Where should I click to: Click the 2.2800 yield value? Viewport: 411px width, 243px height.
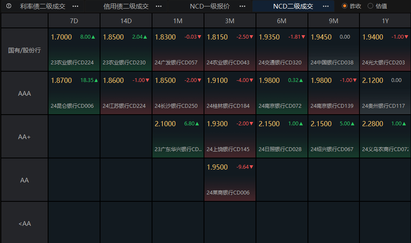[373, 124]
